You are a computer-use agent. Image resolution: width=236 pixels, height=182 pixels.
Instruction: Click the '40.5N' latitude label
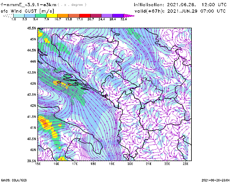coord(32,139)
